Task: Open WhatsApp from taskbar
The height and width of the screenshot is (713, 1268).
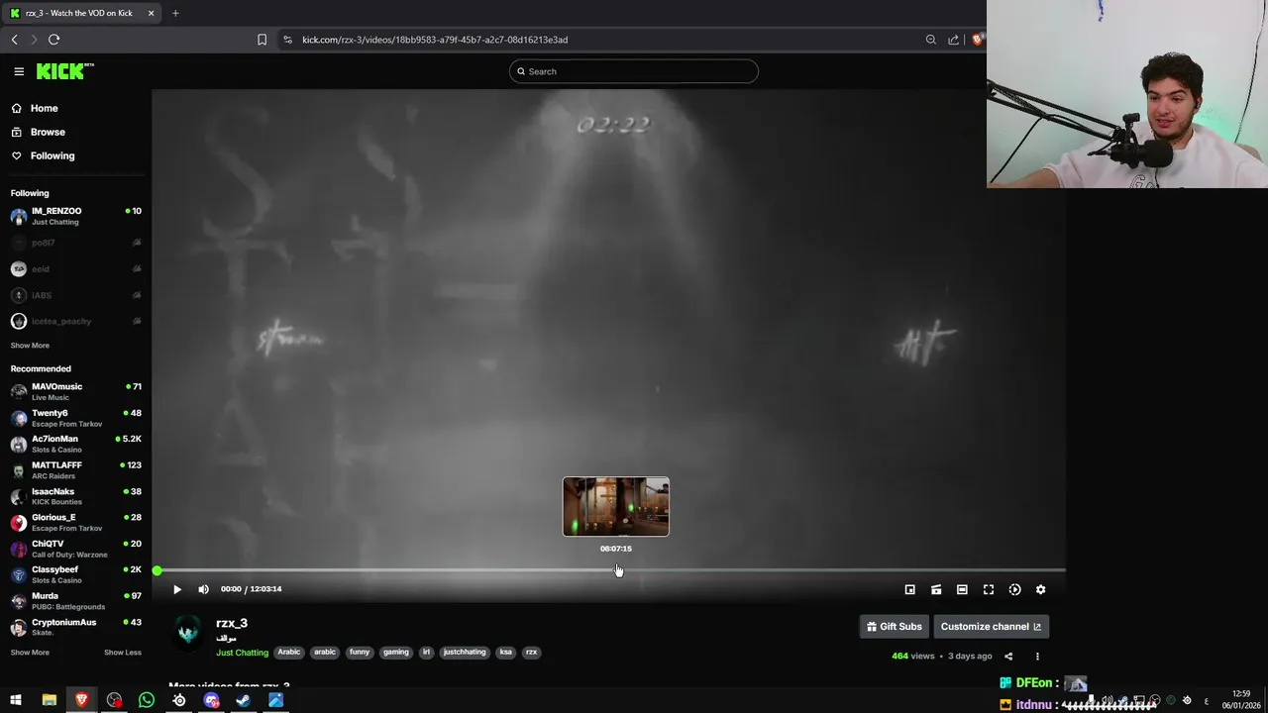Action: [x=147, y=700]
